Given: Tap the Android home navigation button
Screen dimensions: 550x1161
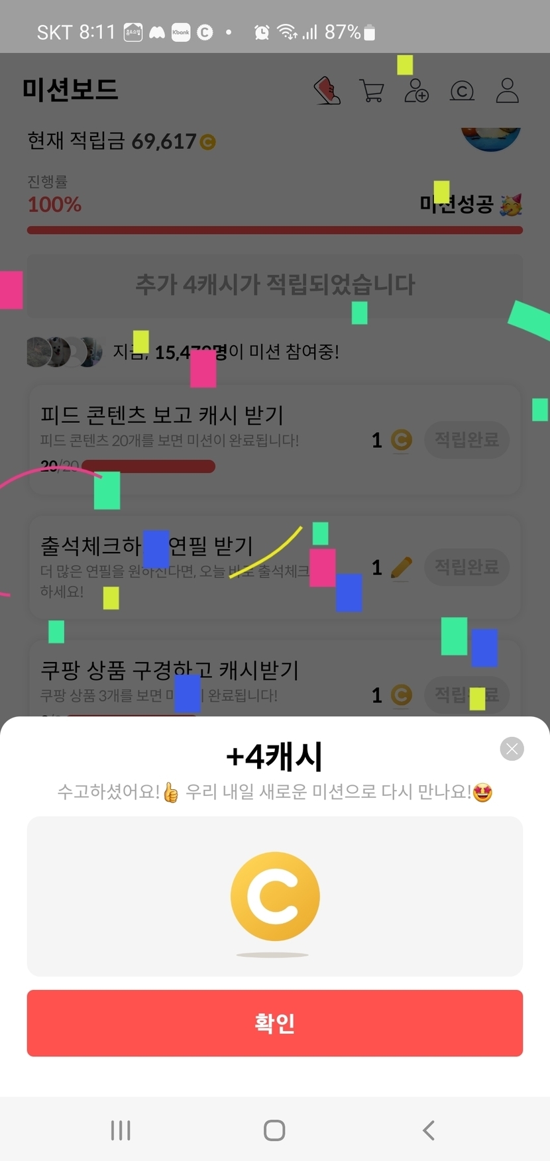Looking at the screenshot, I should pyautogui.click(x=274, y=1130).
